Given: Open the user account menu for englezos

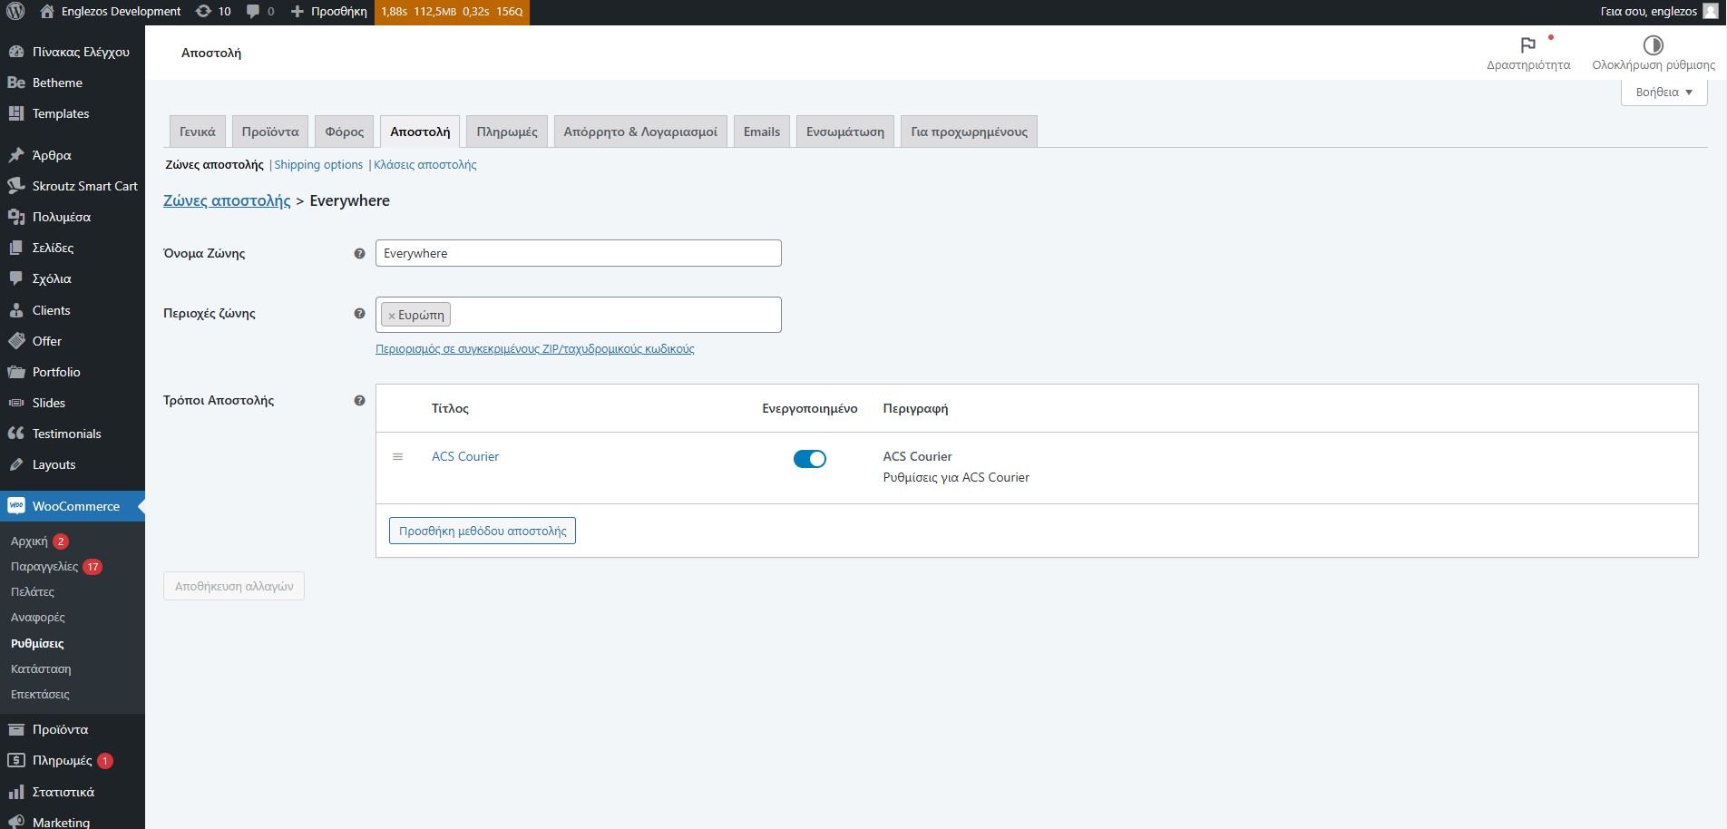Looking at the screenshot, I should click(x=1658, y=12).
